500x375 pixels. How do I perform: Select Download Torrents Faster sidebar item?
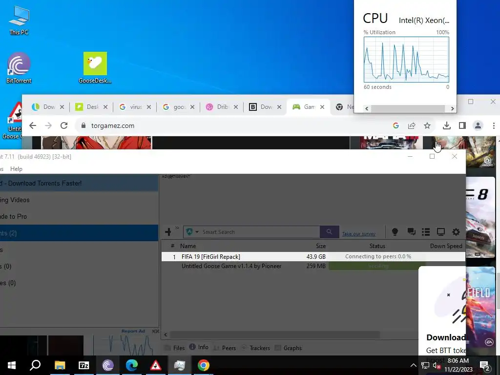pyautogui.click(x=79, y=184)
